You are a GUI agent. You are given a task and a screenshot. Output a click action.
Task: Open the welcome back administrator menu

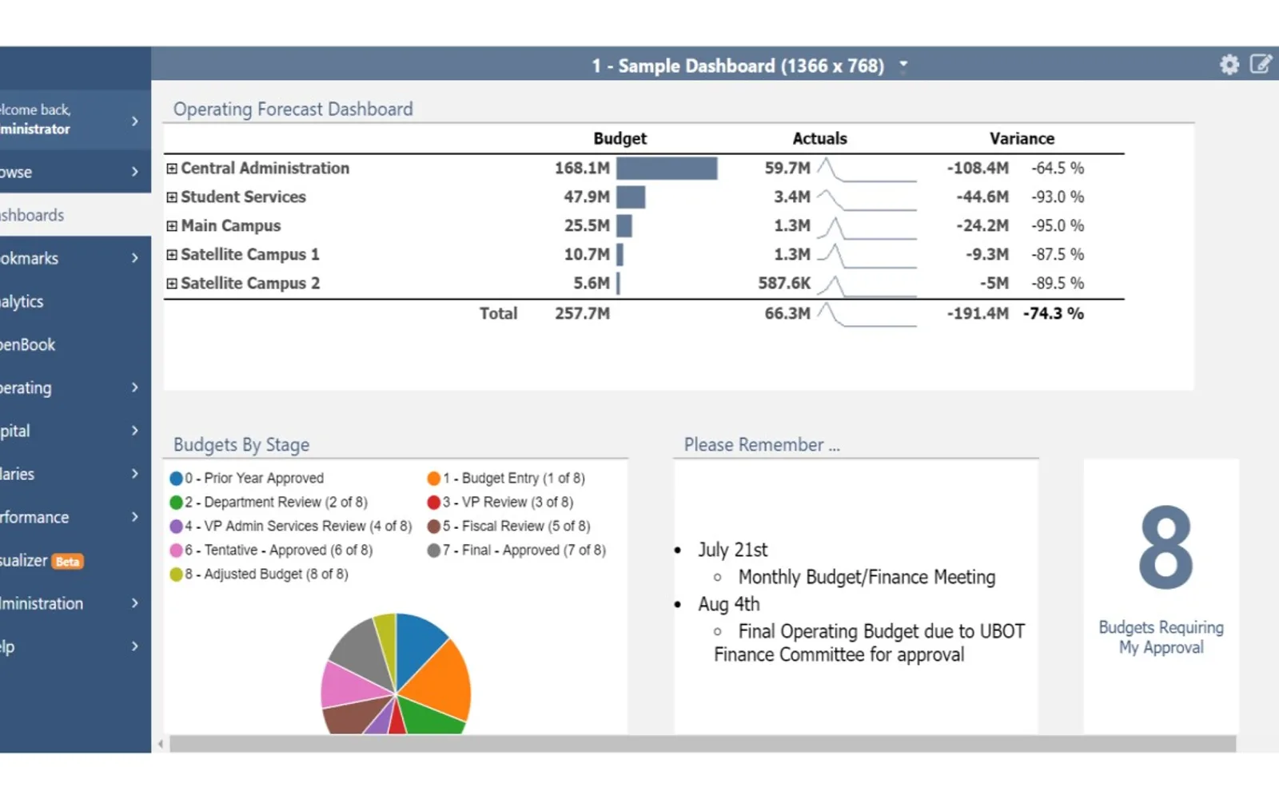(75, 120)
